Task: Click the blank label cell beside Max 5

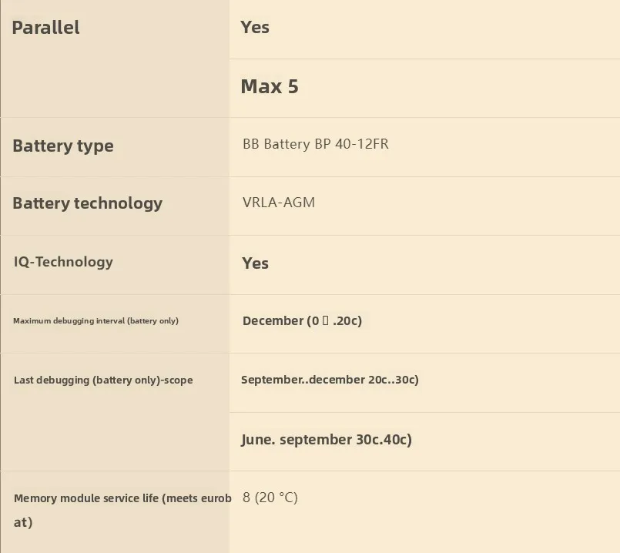Action: pyautogui.click(x=114, y=88)
